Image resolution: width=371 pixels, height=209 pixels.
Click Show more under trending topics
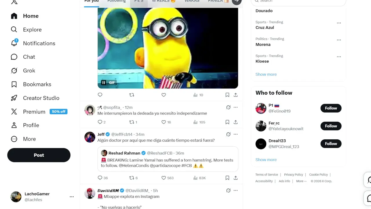coord(266,74)
